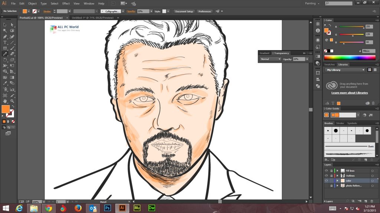
Task: Click the RGB color spectrum bar
Action: pos(350,58)
